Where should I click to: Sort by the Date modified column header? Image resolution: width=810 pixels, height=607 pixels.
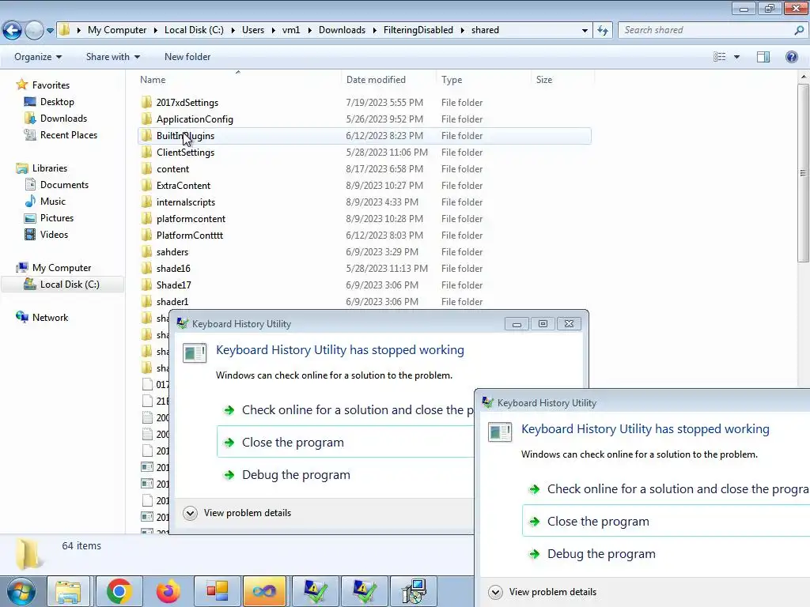click(376, 80)
